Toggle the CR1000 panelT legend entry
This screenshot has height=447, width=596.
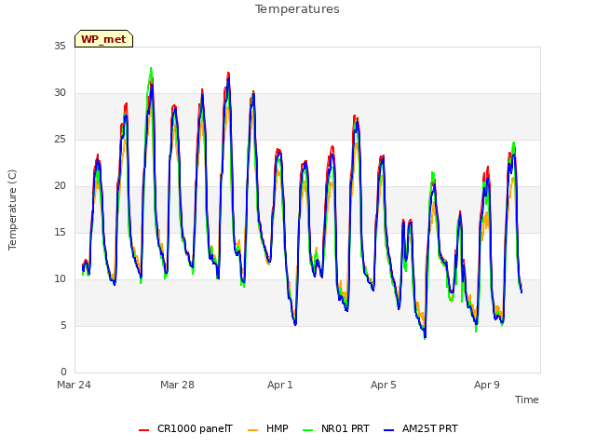[185, 428]
